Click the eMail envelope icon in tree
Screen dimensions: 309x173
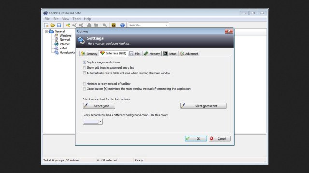56,48
